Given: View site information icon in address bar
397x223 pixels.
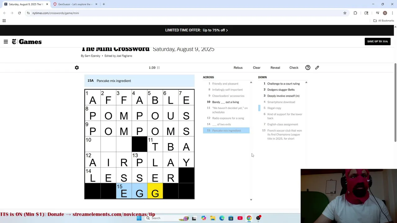Looking at the screenshot, I should click(x=28, y=13).
